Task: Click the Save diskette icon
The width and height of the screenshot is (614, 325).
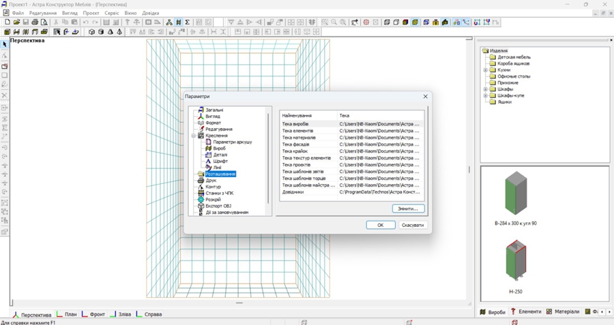Action: point(25,22)
